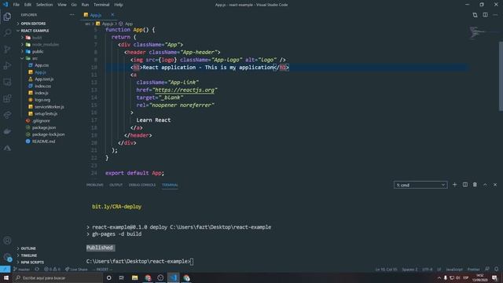The image size is (503, 283).
Task: Click the Ln 10, Col 55 cursor position
Action: (x=386, y=269)
